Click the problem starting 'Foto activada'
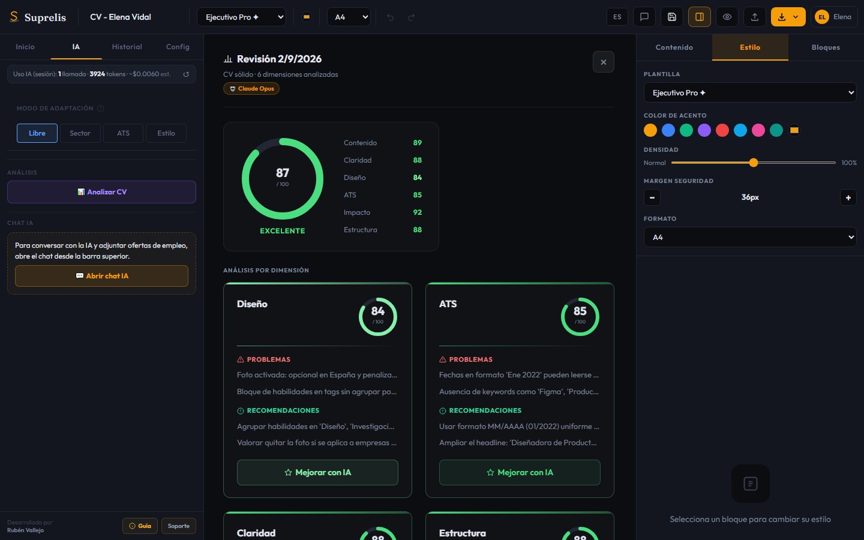The width and height of the screenshot is (864, 540). pyautogui.click(x=317, y=375)
